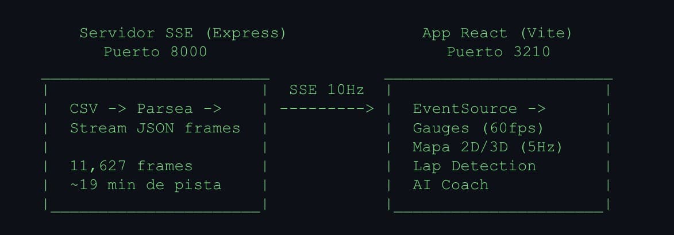Click the "Stream JSON frames" line
This screenshot has width=674, height=235.
(x=155, y=128)
